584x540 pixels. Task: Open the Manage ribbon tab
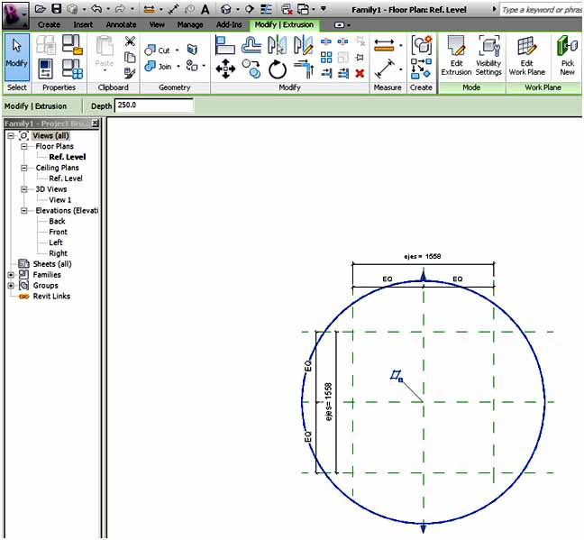(189, 24)
